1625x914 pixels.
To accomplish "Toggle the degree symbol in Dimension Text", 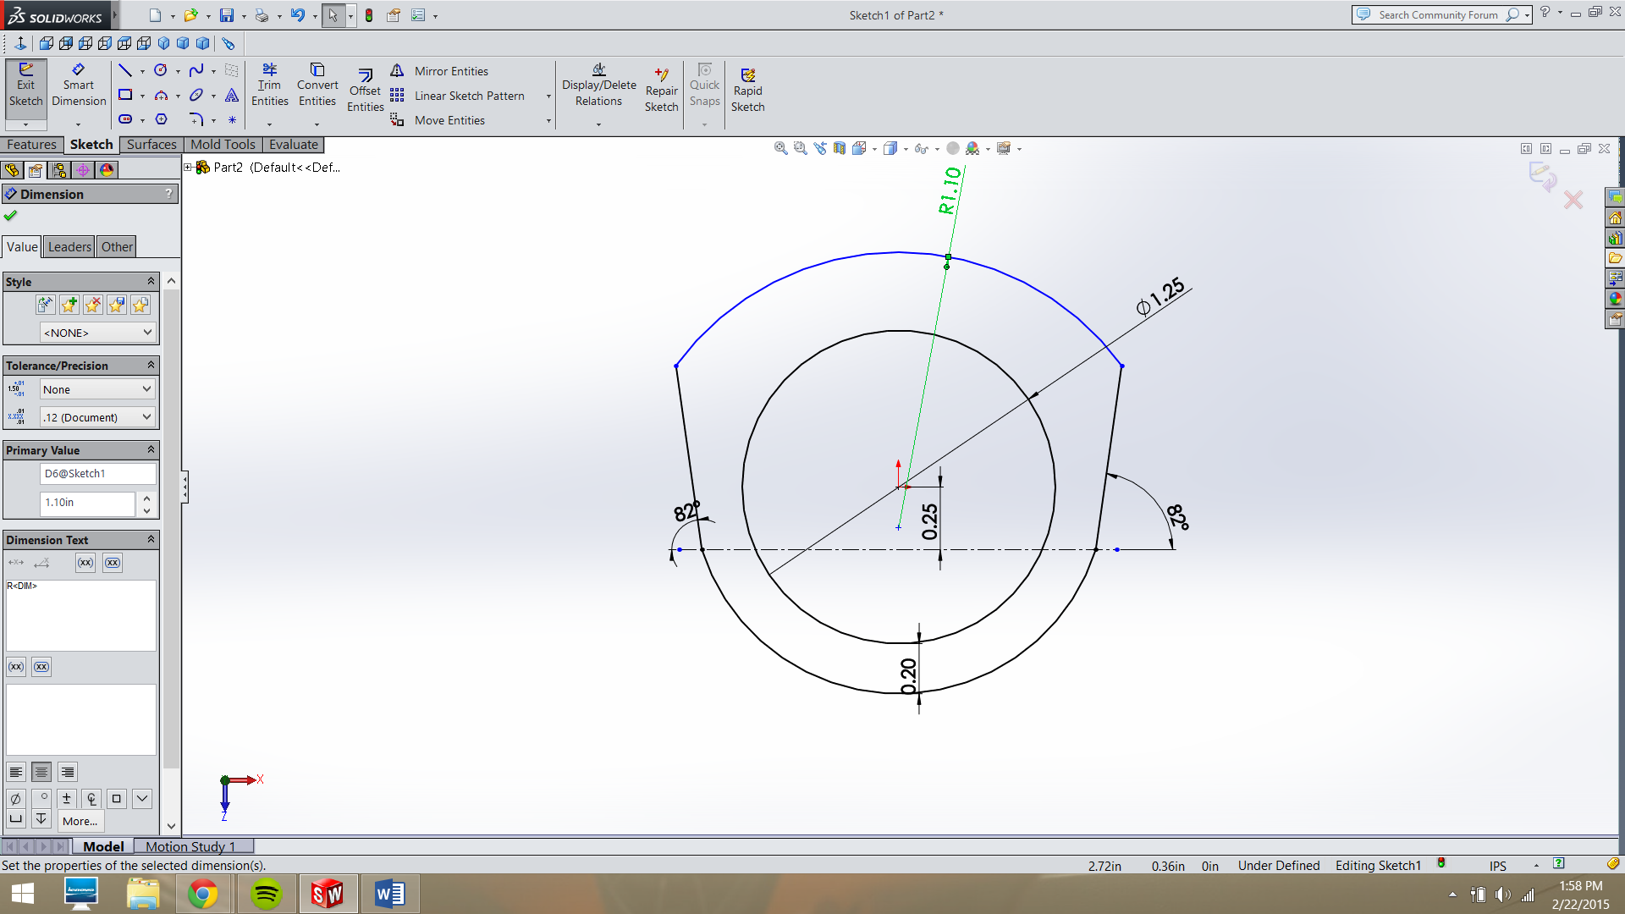I will pos(41,798).
